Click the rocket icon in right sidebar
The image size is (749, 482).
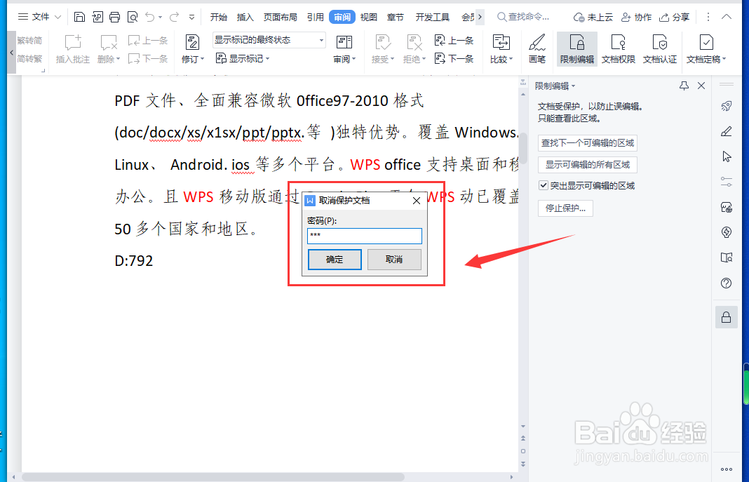point(726,106)
